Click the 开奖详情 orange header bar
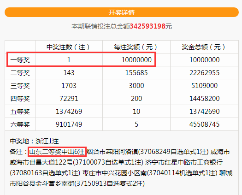This screenshot has height=195, width=242. [x=122, y=12]
